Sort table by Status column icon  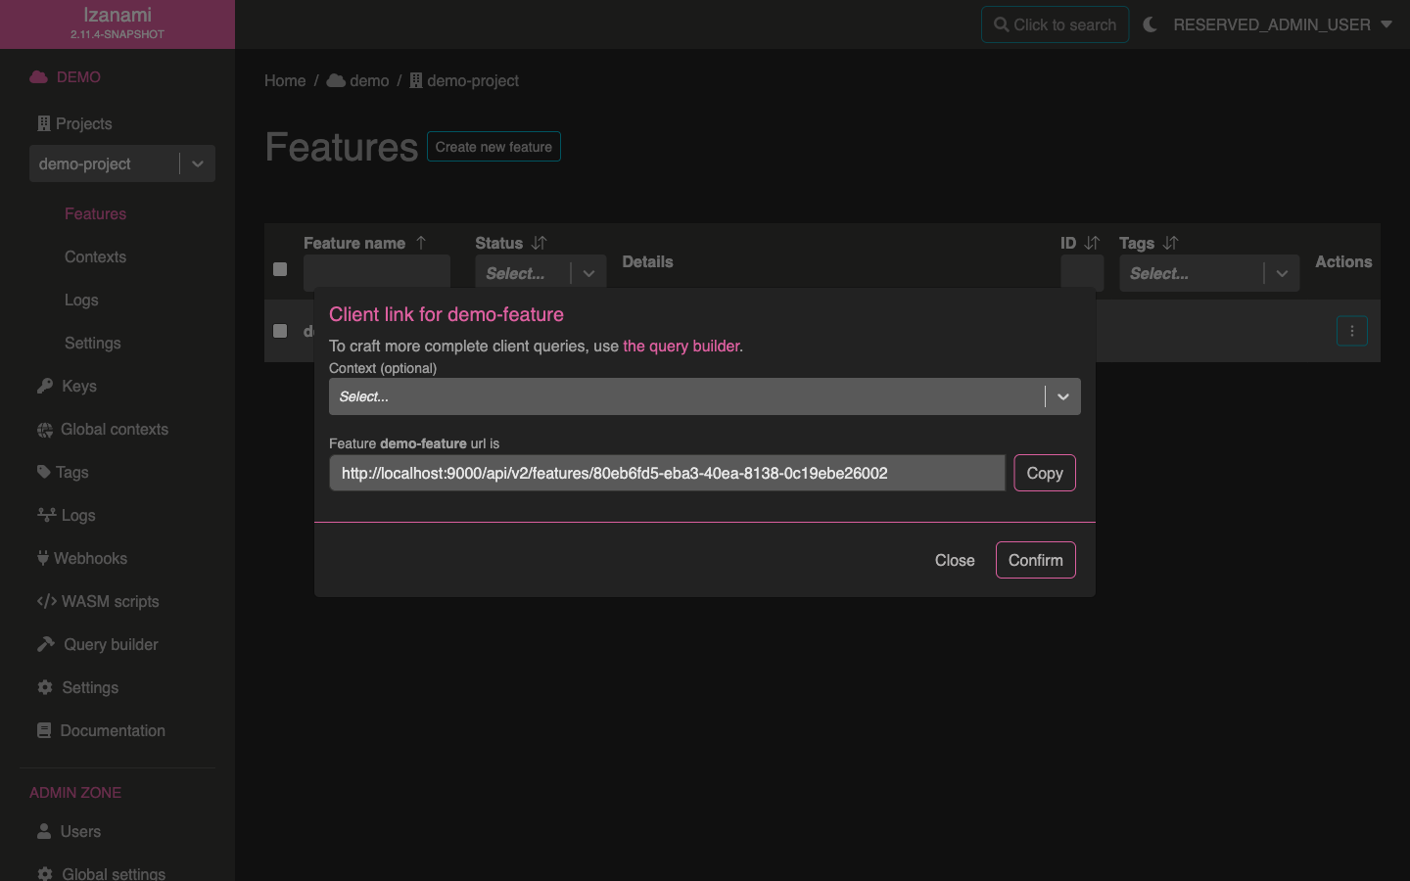(539, 243)
